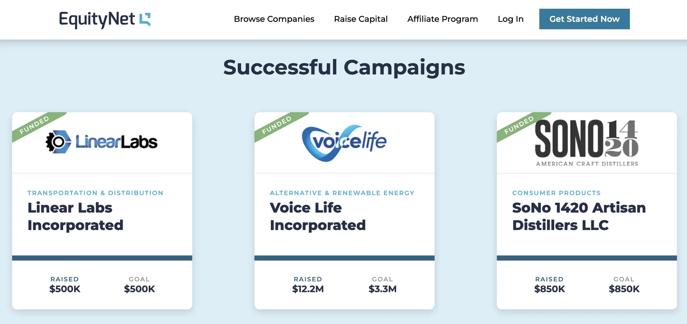
Task: Click the $12.2M raised amount
Action: tap(308, 289)
